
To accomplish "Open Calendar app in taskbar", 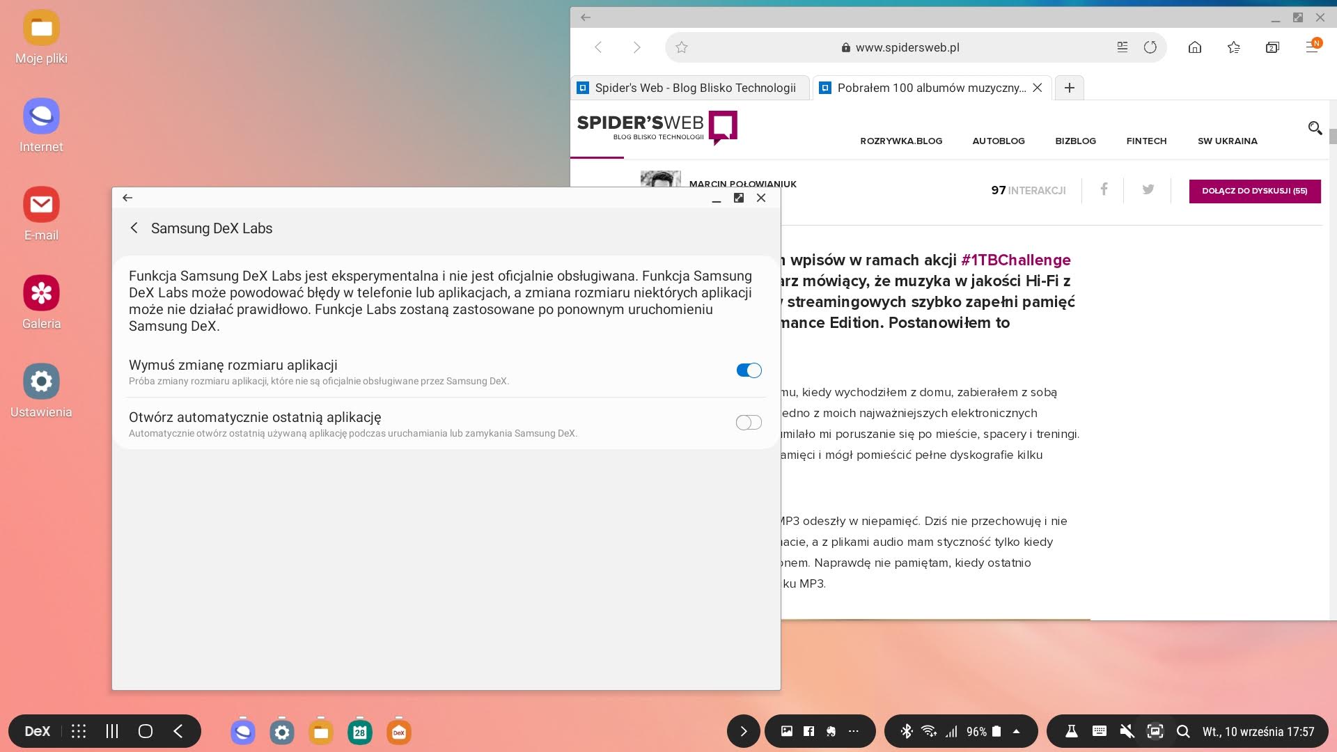I will pyautogui.click(x=360, y=732).
